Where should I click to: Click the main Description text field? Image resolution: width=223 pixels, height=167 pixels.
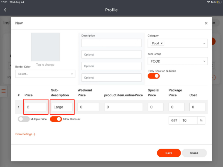pos(111,43)
